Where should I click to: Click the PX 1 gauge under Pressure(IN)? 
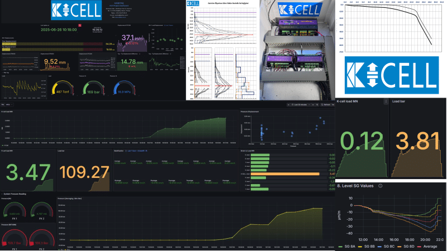pyautogui.click(x=15, y=211)
